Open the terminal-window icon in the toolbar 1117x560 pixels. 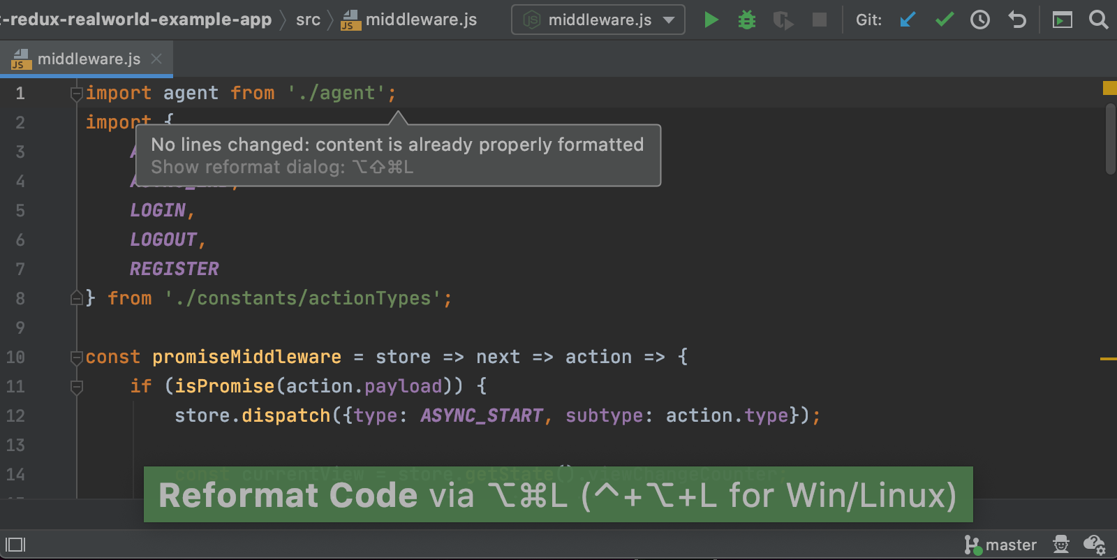[x=1063, y=20]
